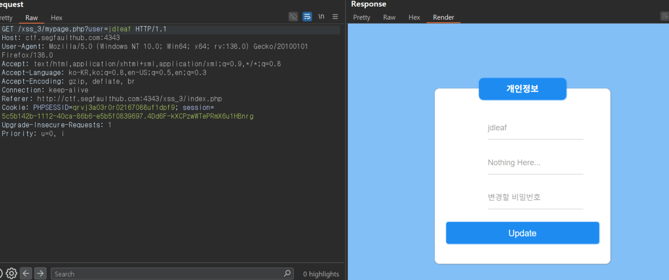Go to previous search match arrow
The height and width of the screenshot is (280, 669).
pyautogui.click(x=26, y=273)
